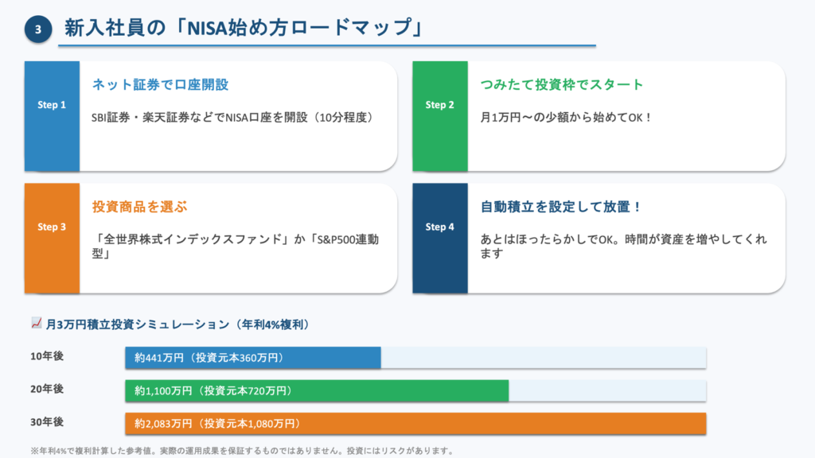Click the heading 投資商品を選ぶ
This screenshot has height=458, width=815.
(x=140, y=207)
